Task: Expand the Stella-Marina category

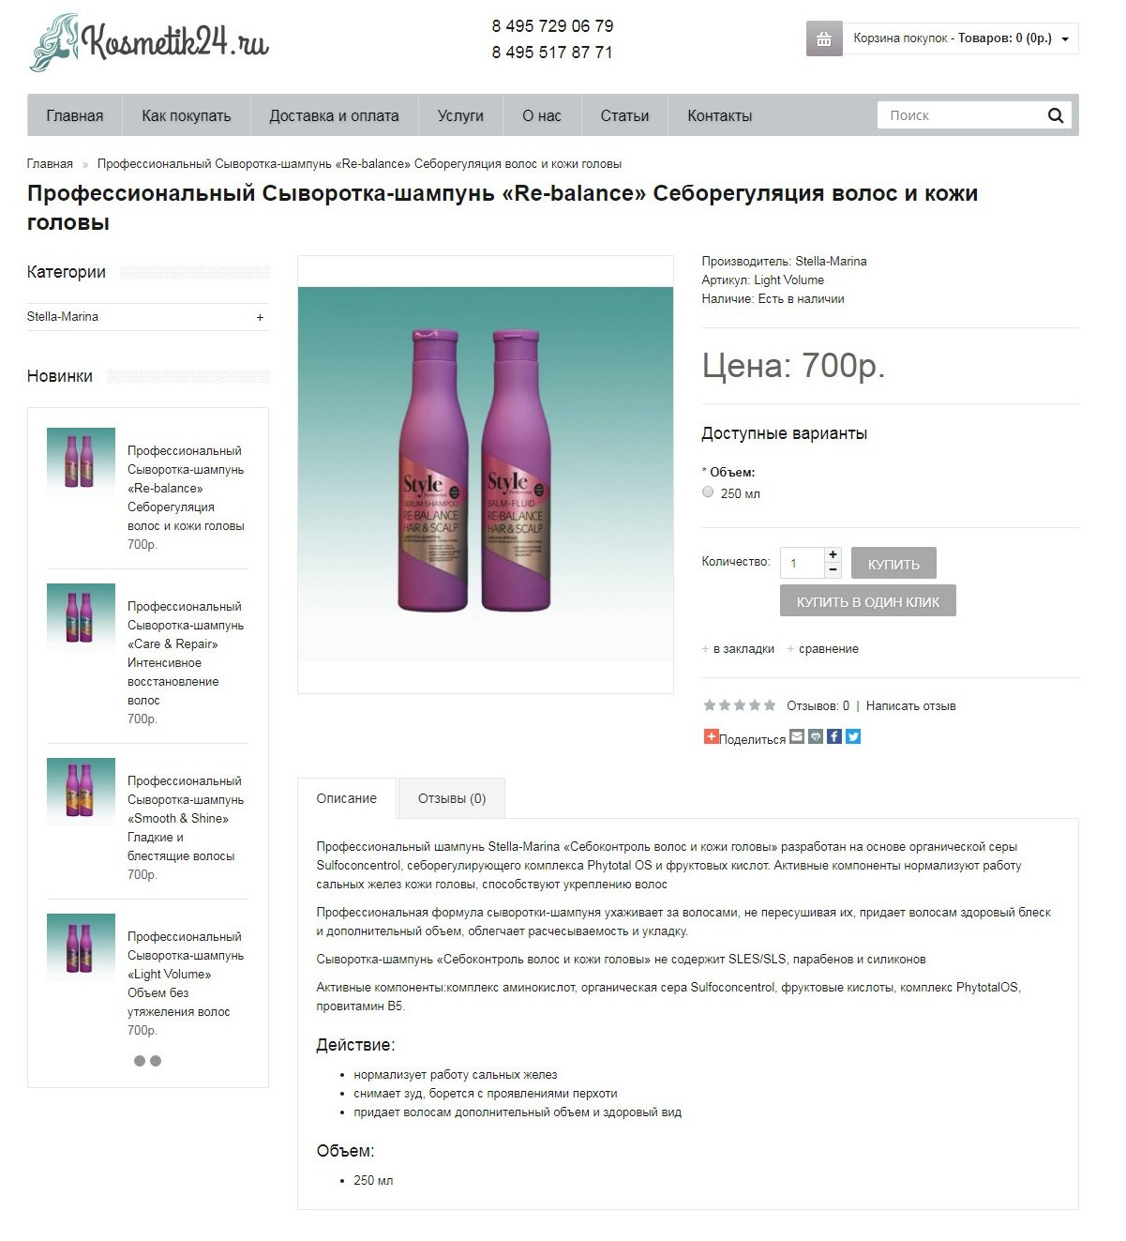Action: pyautogui.click(x=260, y=317)
